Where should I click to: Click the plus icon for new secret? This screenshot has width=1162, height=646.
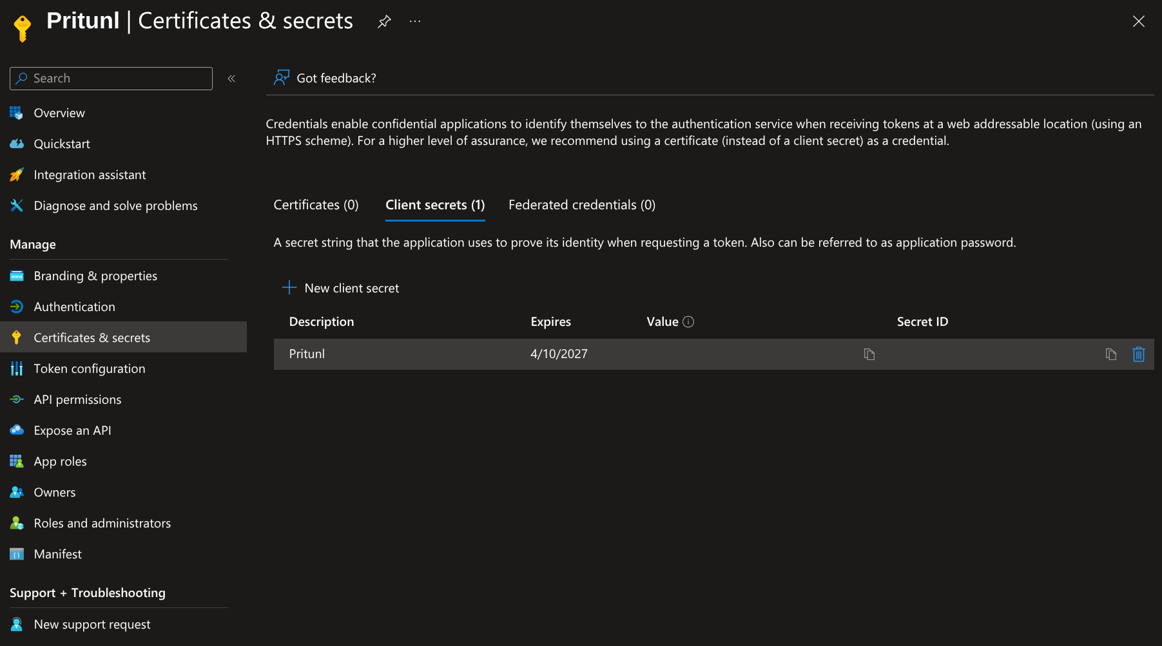(289, 287)
